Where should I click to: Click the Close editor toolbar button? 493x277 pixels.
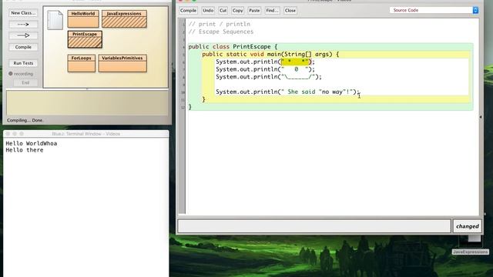tap(290, 10)
